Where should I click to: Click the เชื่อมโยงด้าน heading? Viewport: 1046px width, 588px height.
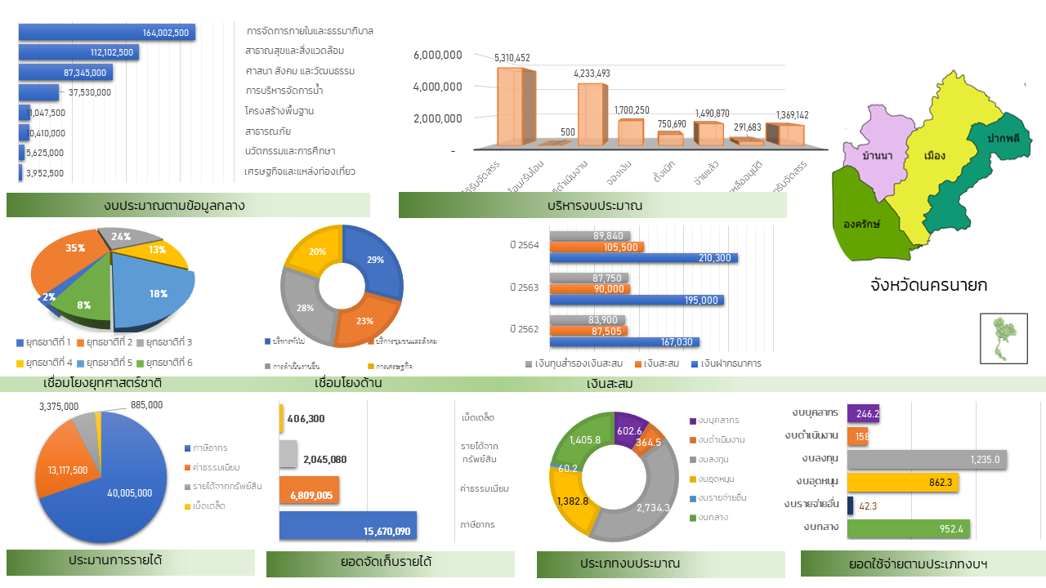point(348,383)
